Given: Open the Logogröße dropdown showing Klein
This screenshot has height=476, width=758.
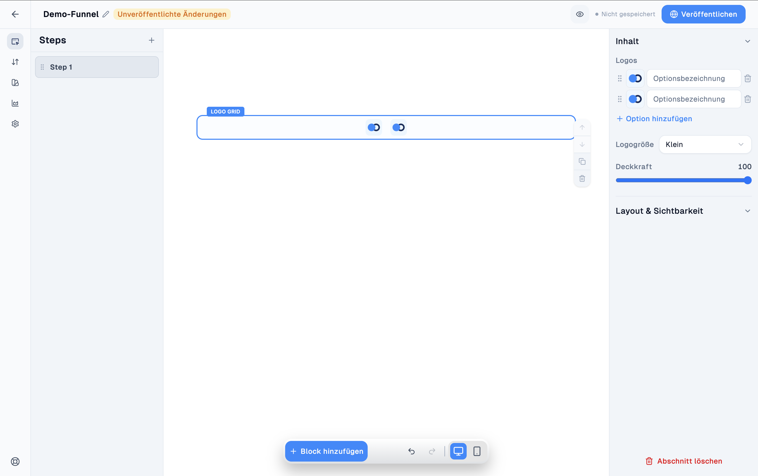Looking at the screenshot, I should (705, 144).
